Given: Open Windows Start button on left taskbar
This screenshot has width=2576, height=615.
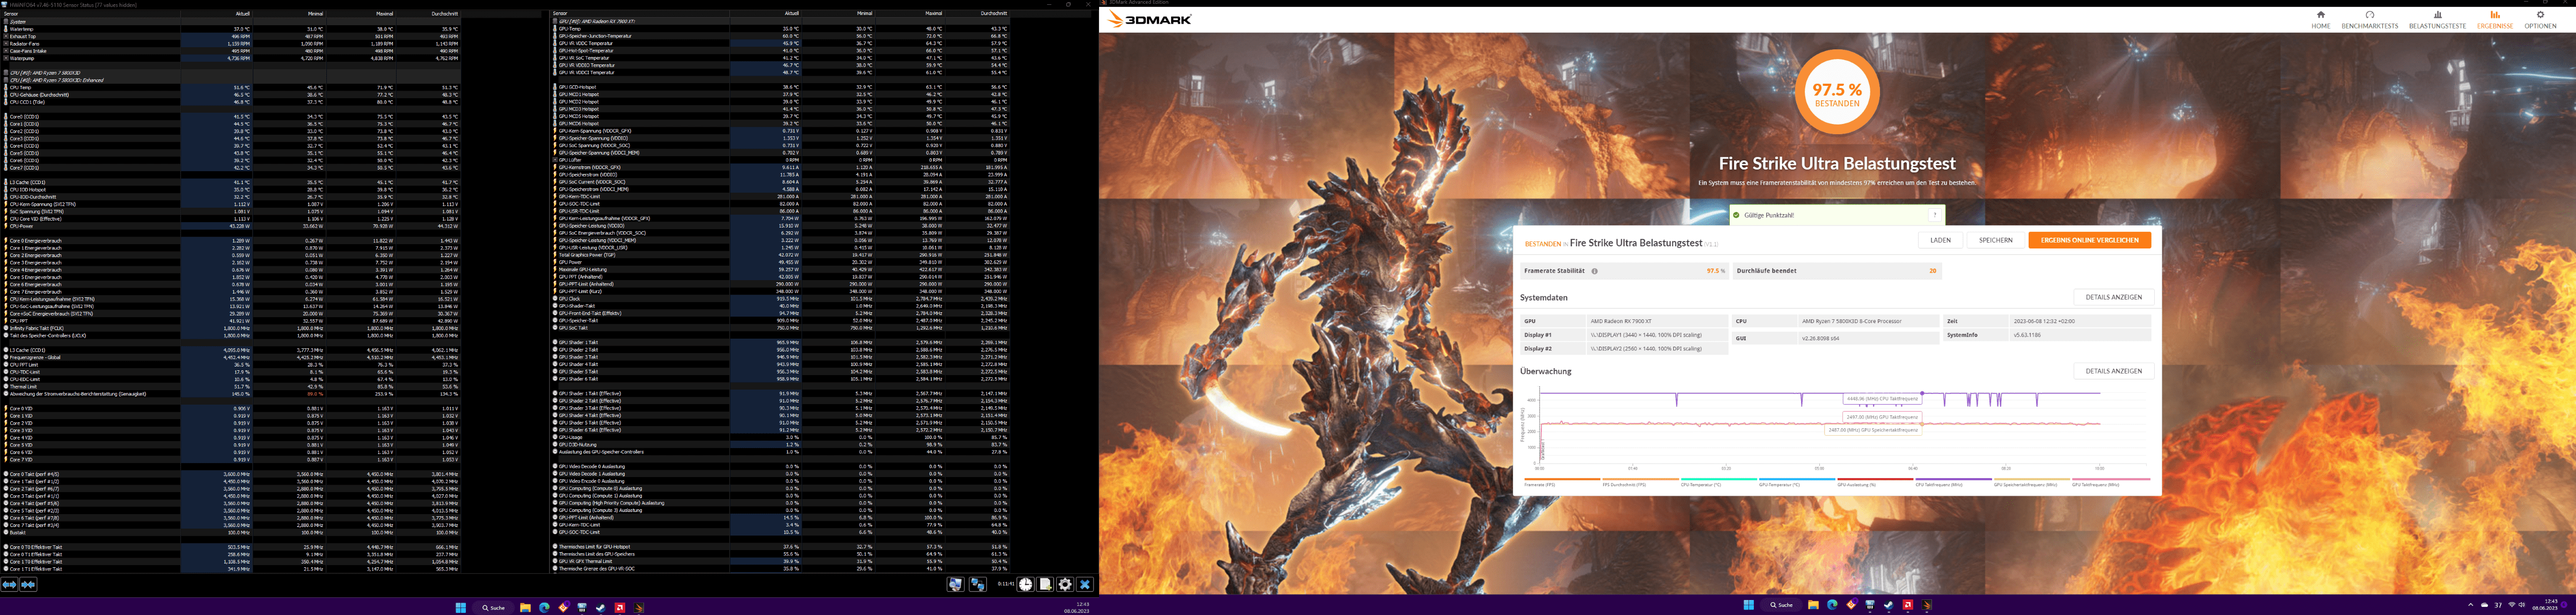Looking at the screenshot, I should (461, 608).
